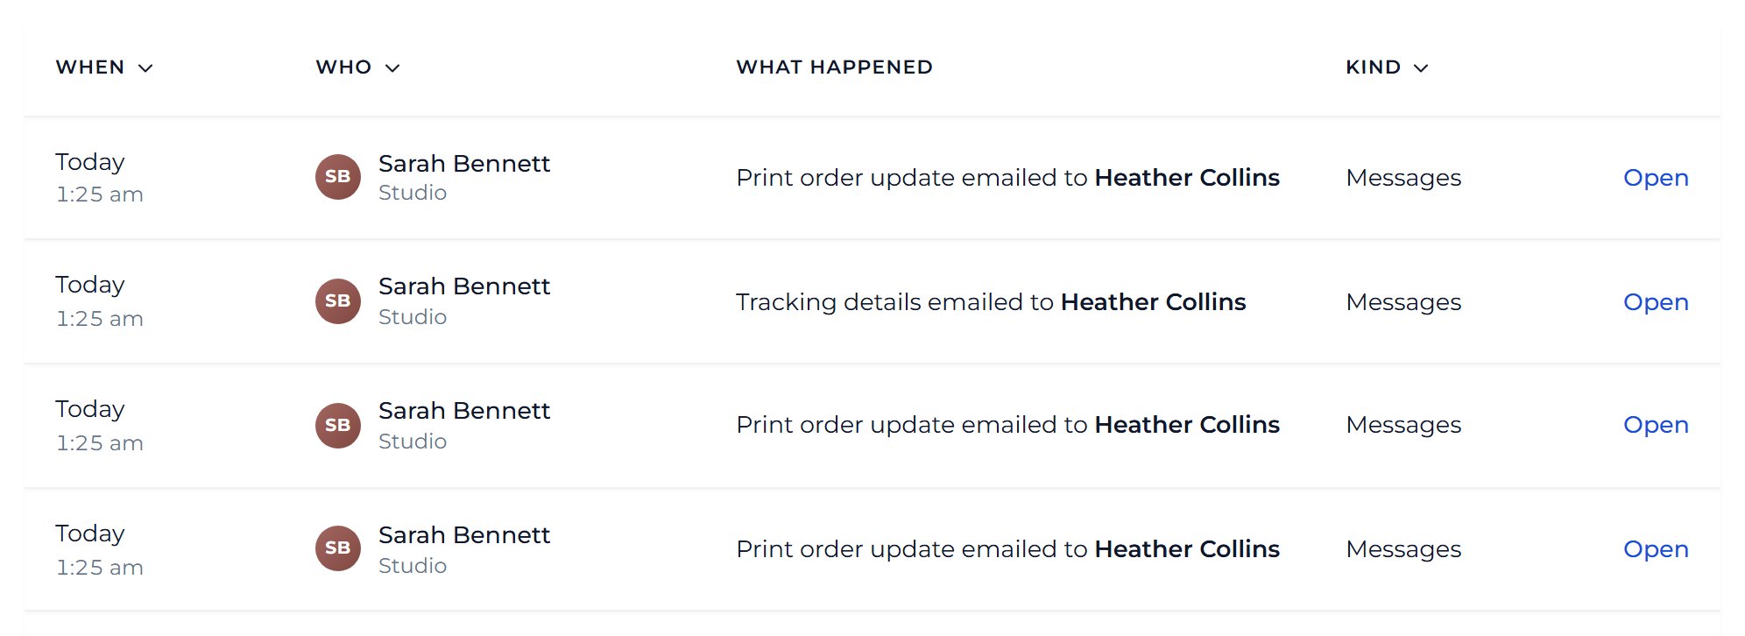The width and height of the screenshot is (1745, 636).
Task: Click the WHAT HAPPENED column header
Action: click(x=834, y=67)
